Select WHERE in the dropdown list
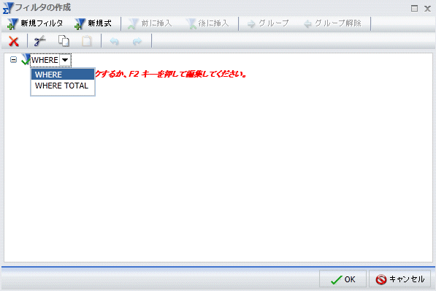 [x=63, y=75]
